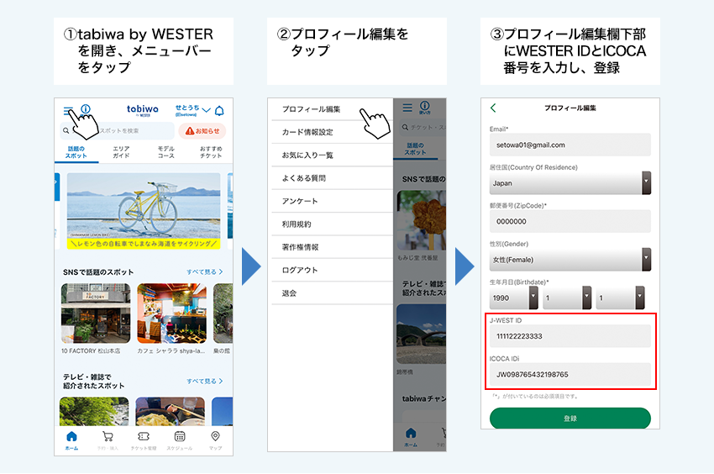Click the green 登録 button
714x474 pixels.
tap(570, 418)
